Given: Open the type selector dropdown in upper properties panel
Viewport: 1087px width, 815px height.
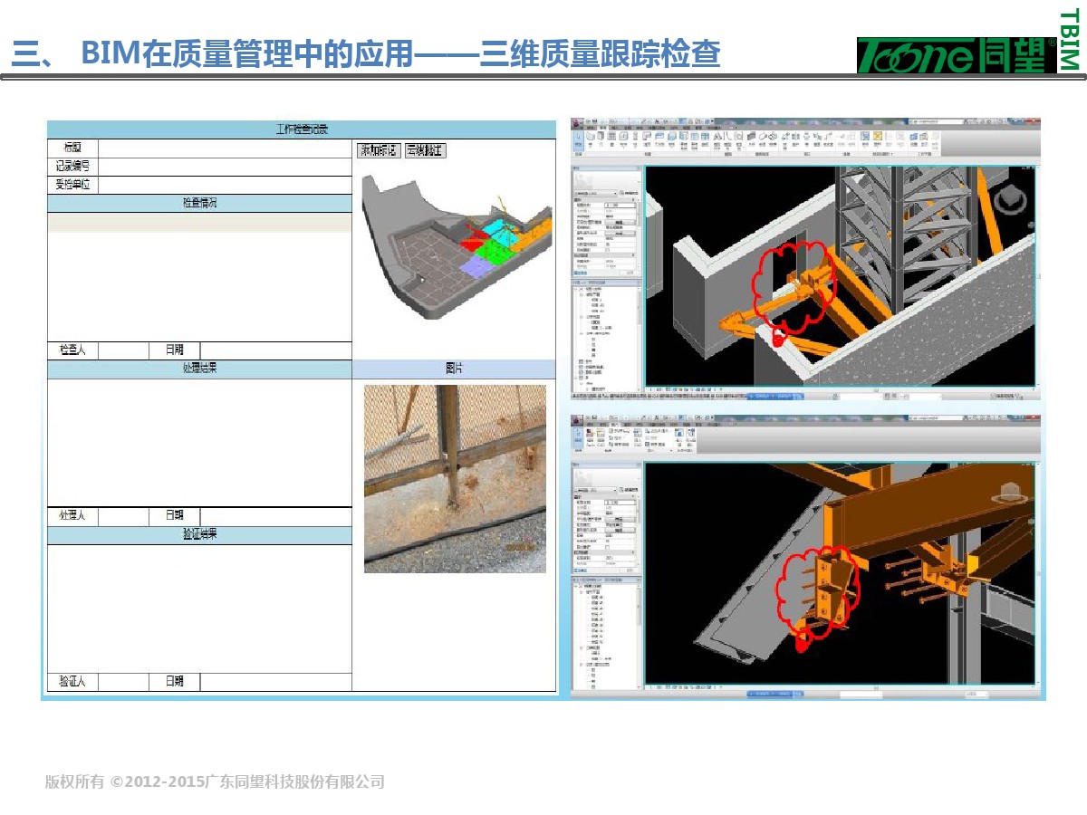Looking at the screenshot, I should click(x=598, y=193).
